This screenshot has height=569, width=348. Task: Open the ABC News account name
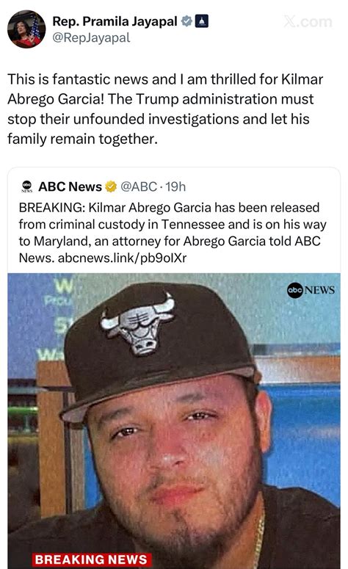click(70, 186)
